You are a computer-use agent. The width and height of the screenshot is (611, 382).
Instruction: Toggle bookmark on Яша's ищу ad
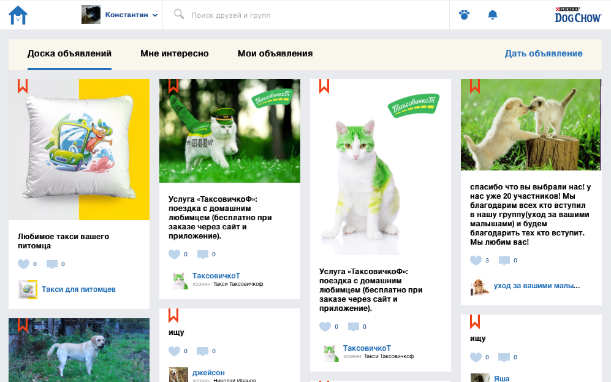point(475,321)
